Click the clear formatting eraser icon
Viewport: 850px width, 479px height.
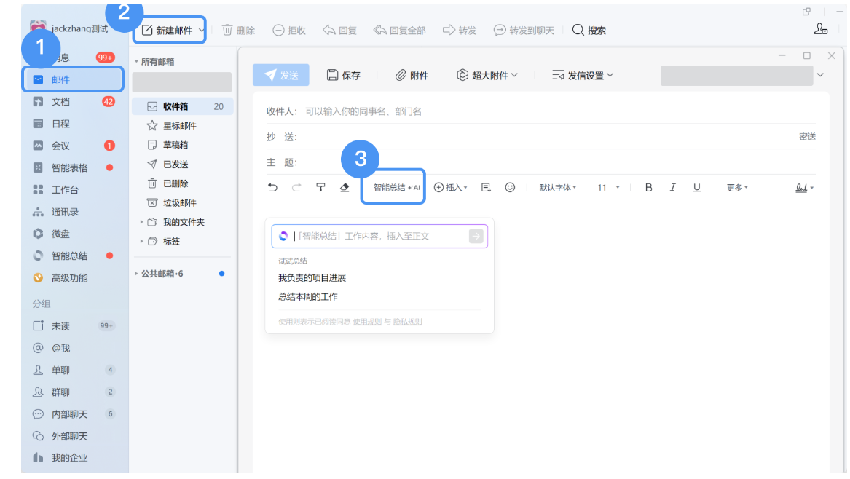345,187
